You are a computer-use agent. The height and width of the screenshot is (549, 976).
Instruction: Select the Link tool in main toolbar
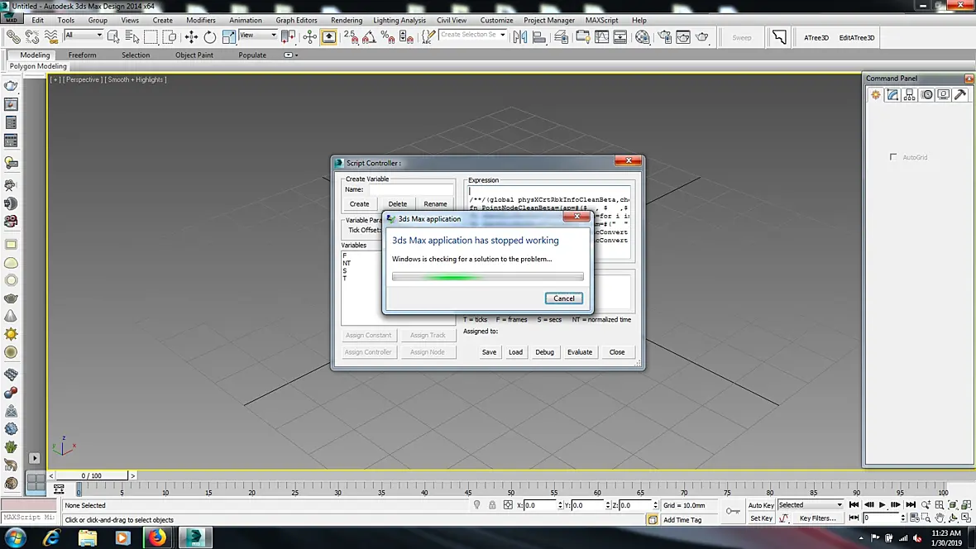13,37
